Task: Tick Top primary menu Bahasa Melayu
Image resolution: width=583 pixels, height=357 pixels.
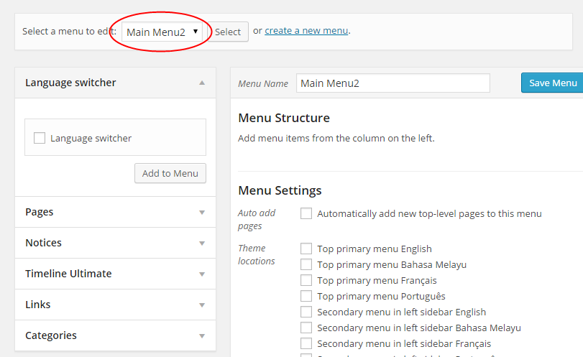Action: (x=306, y=264)
